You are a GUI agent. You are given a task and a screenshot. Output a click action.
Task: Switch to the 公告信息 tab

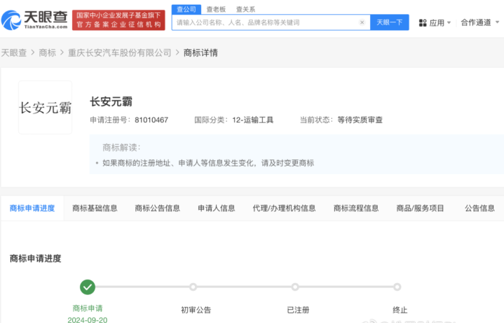(x=479, y=208)
